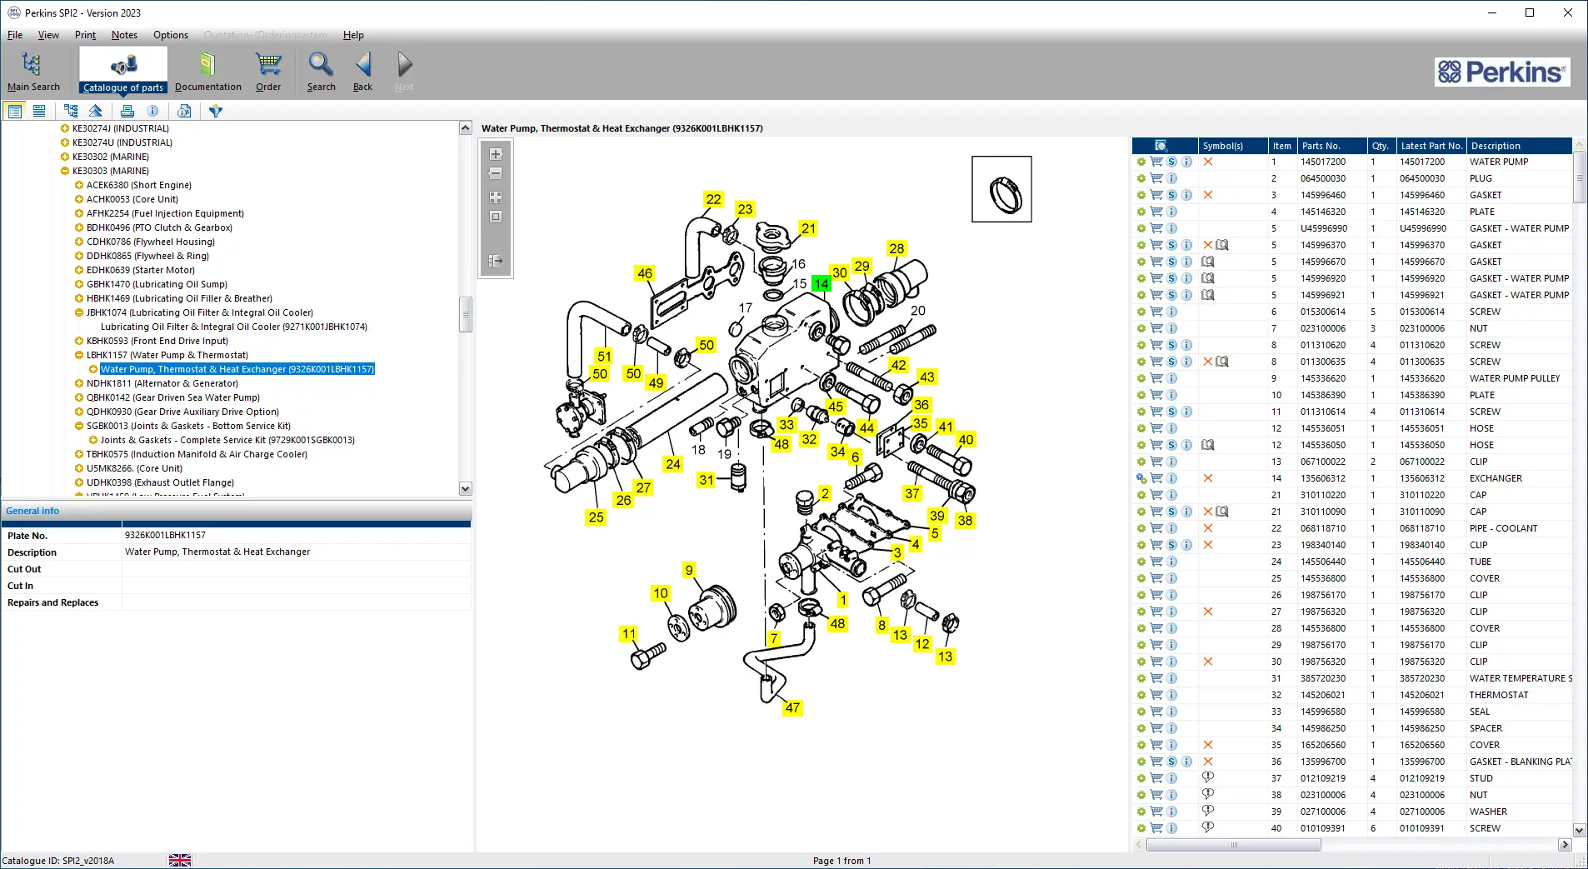Select the KE30302 (MARINE) tree entry
The height and width of the screenshot is (869, 1588).
[x=111, y=157]
